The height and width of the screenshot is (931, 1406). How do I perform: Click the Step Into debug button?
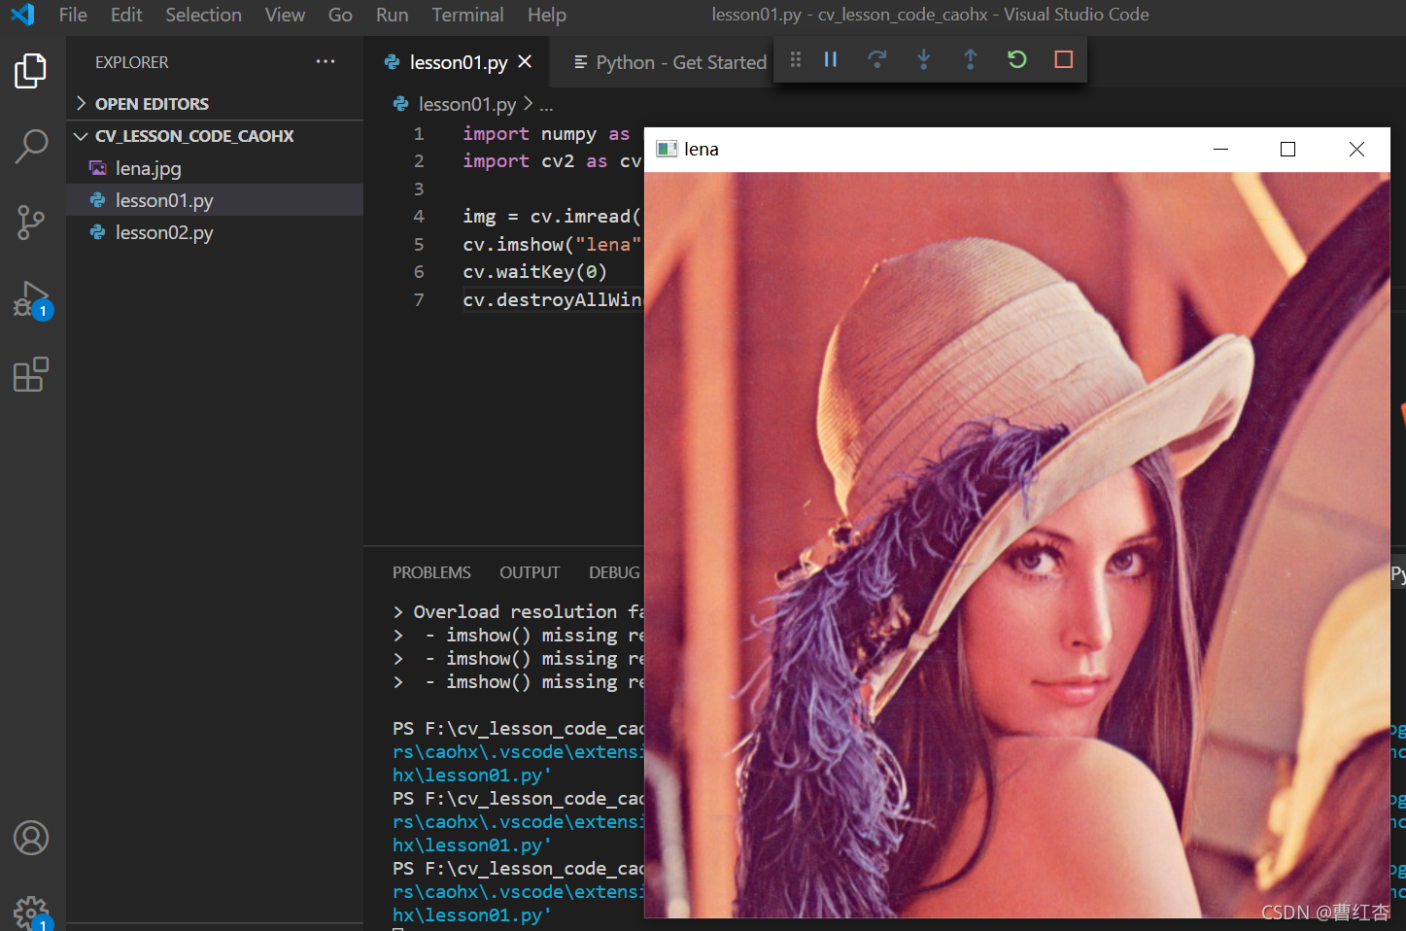point(924,60)
